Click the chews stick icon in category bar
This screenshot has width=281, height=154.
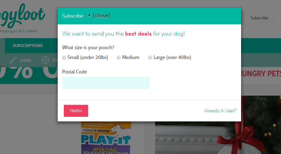[13, 60]
